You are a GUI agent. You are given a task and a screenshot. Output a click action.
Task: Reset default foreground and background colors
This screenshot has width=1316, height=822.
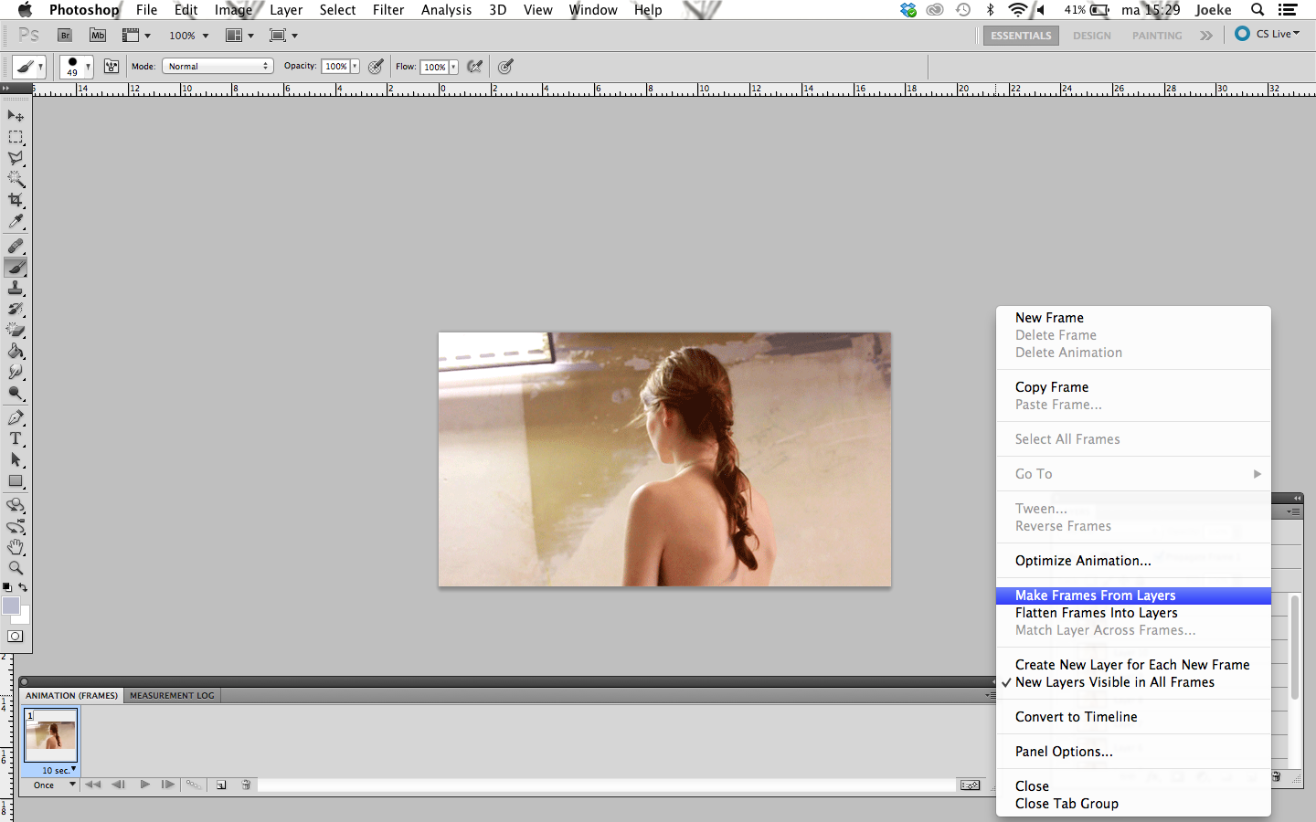tap(7, 587)
